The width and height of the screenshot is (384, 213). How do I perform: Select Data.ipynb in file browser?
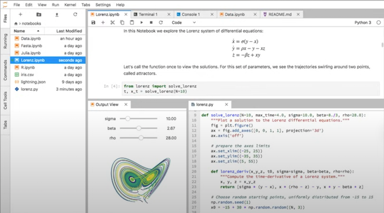click(48, 38)
